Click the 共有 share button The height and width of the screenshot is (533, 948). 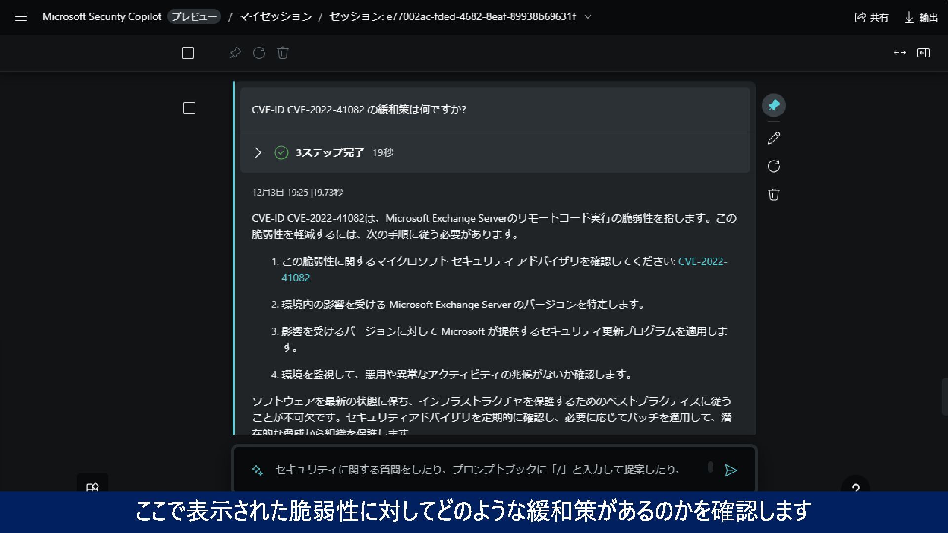pyautogui.click(x=871, y=17)
